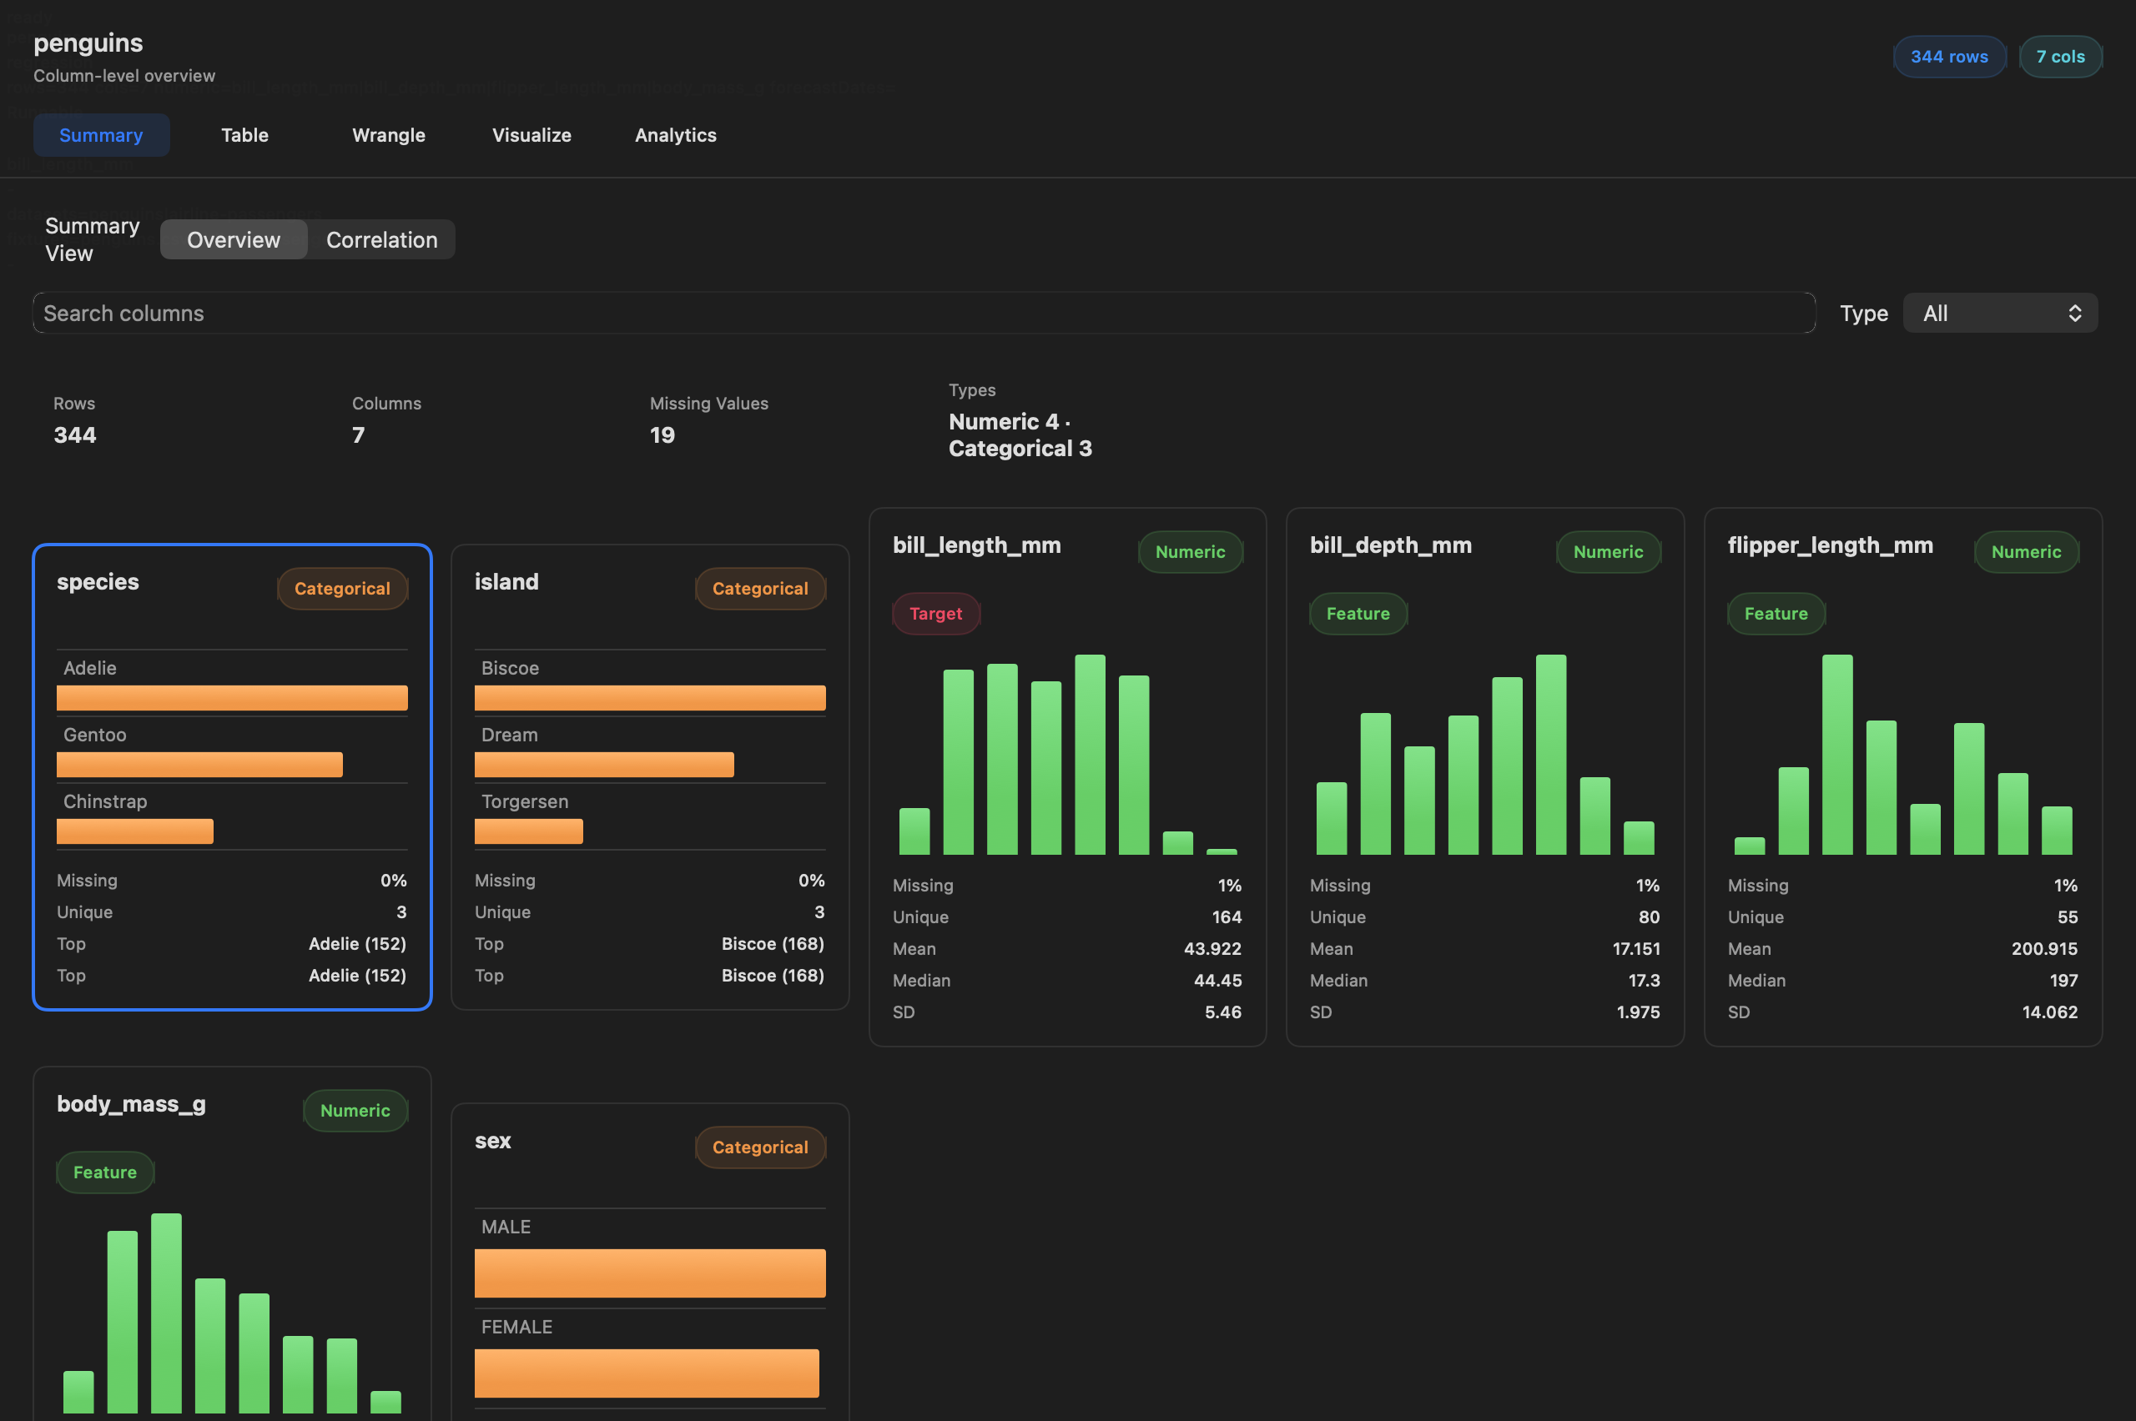Click the Gentoo bar in species

point(199,765)
